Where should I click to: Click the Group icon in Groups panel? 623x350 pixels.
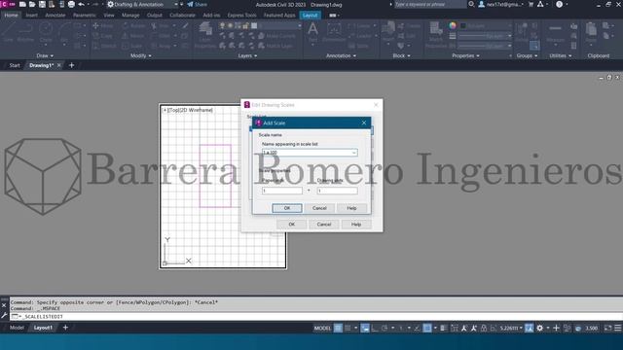point(522,32)
